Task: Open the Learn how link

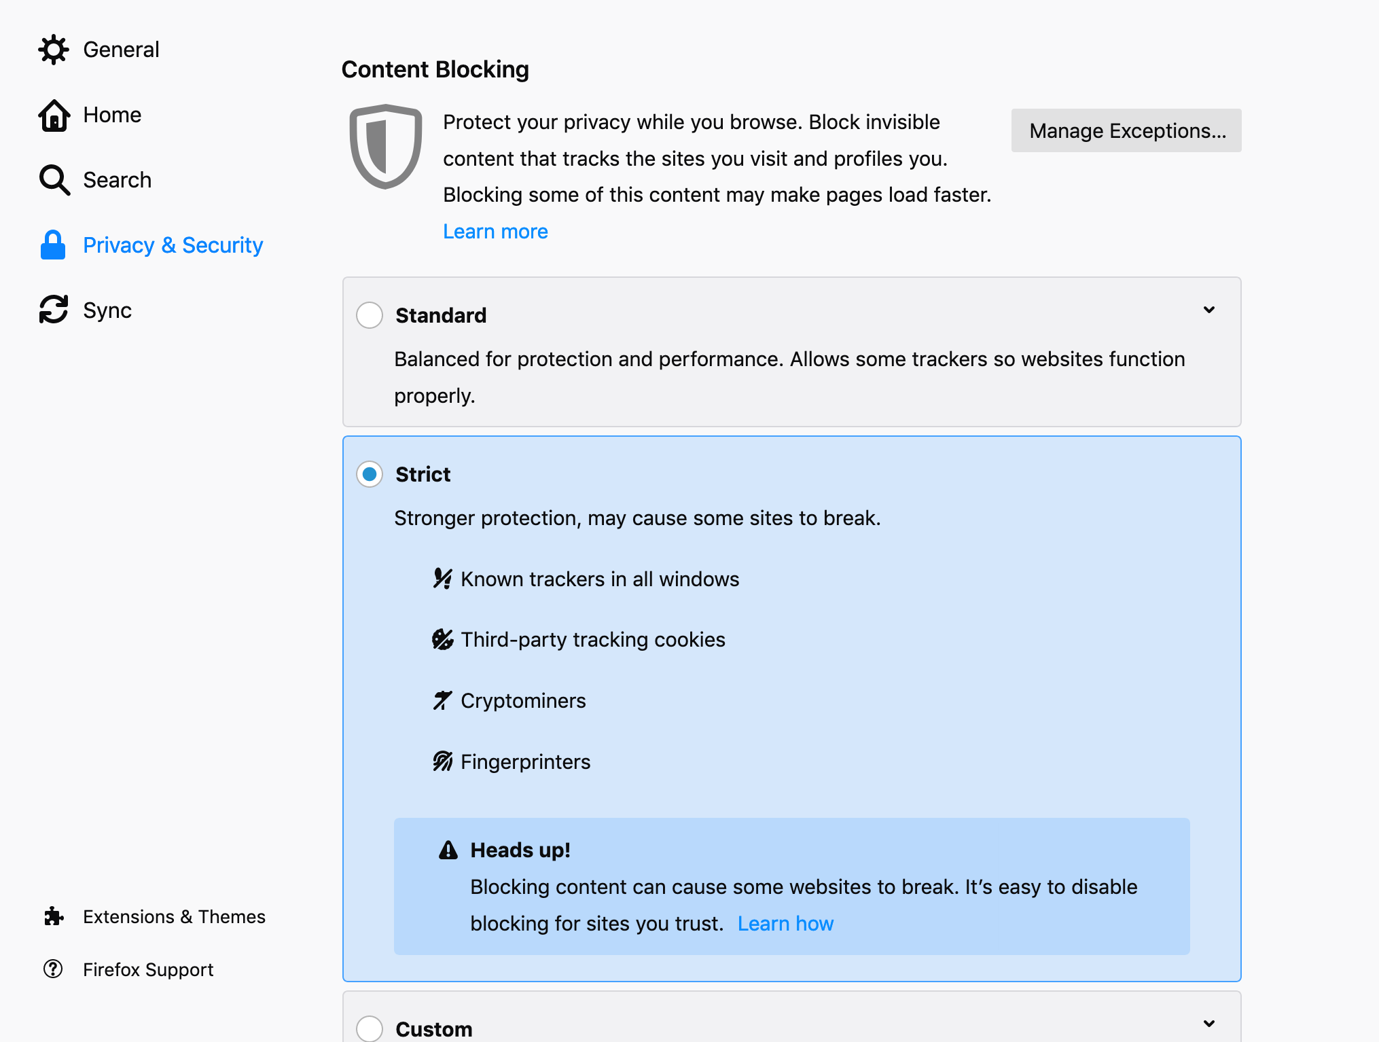Action: coord(785,924)
